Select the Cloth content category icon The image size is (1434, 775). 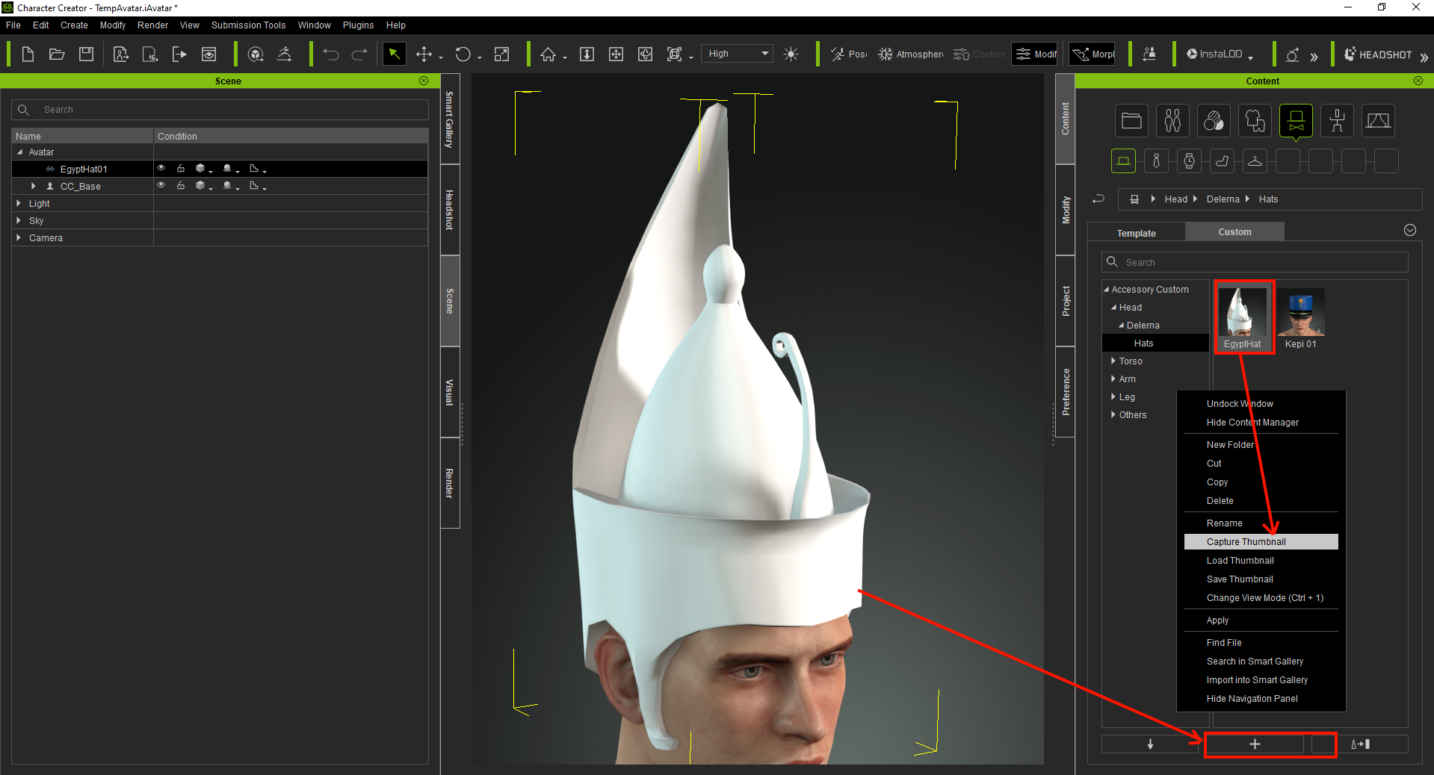pos(1255,121)
